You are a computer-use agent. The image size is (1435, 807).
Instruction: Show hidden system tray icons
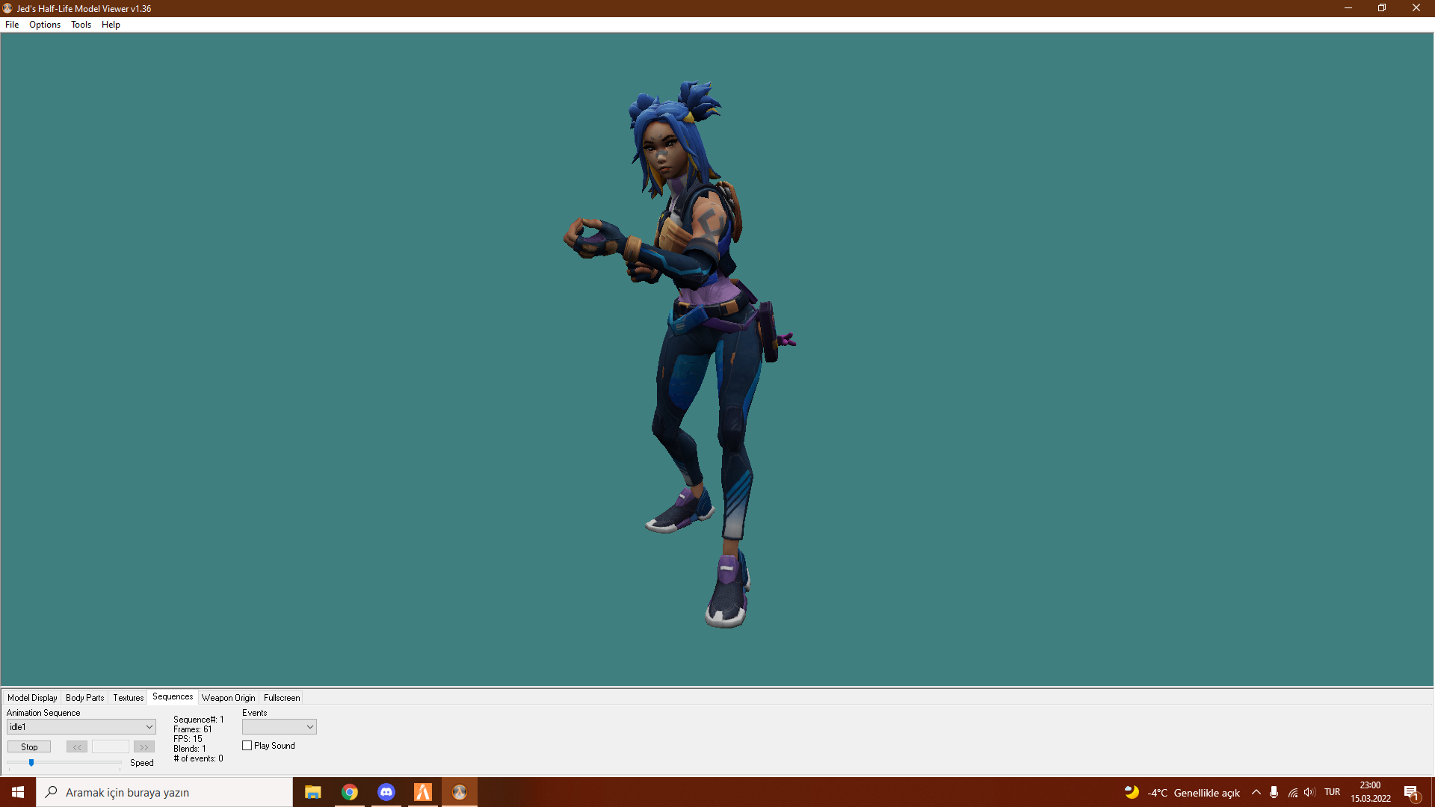(x=1256, y=792)
